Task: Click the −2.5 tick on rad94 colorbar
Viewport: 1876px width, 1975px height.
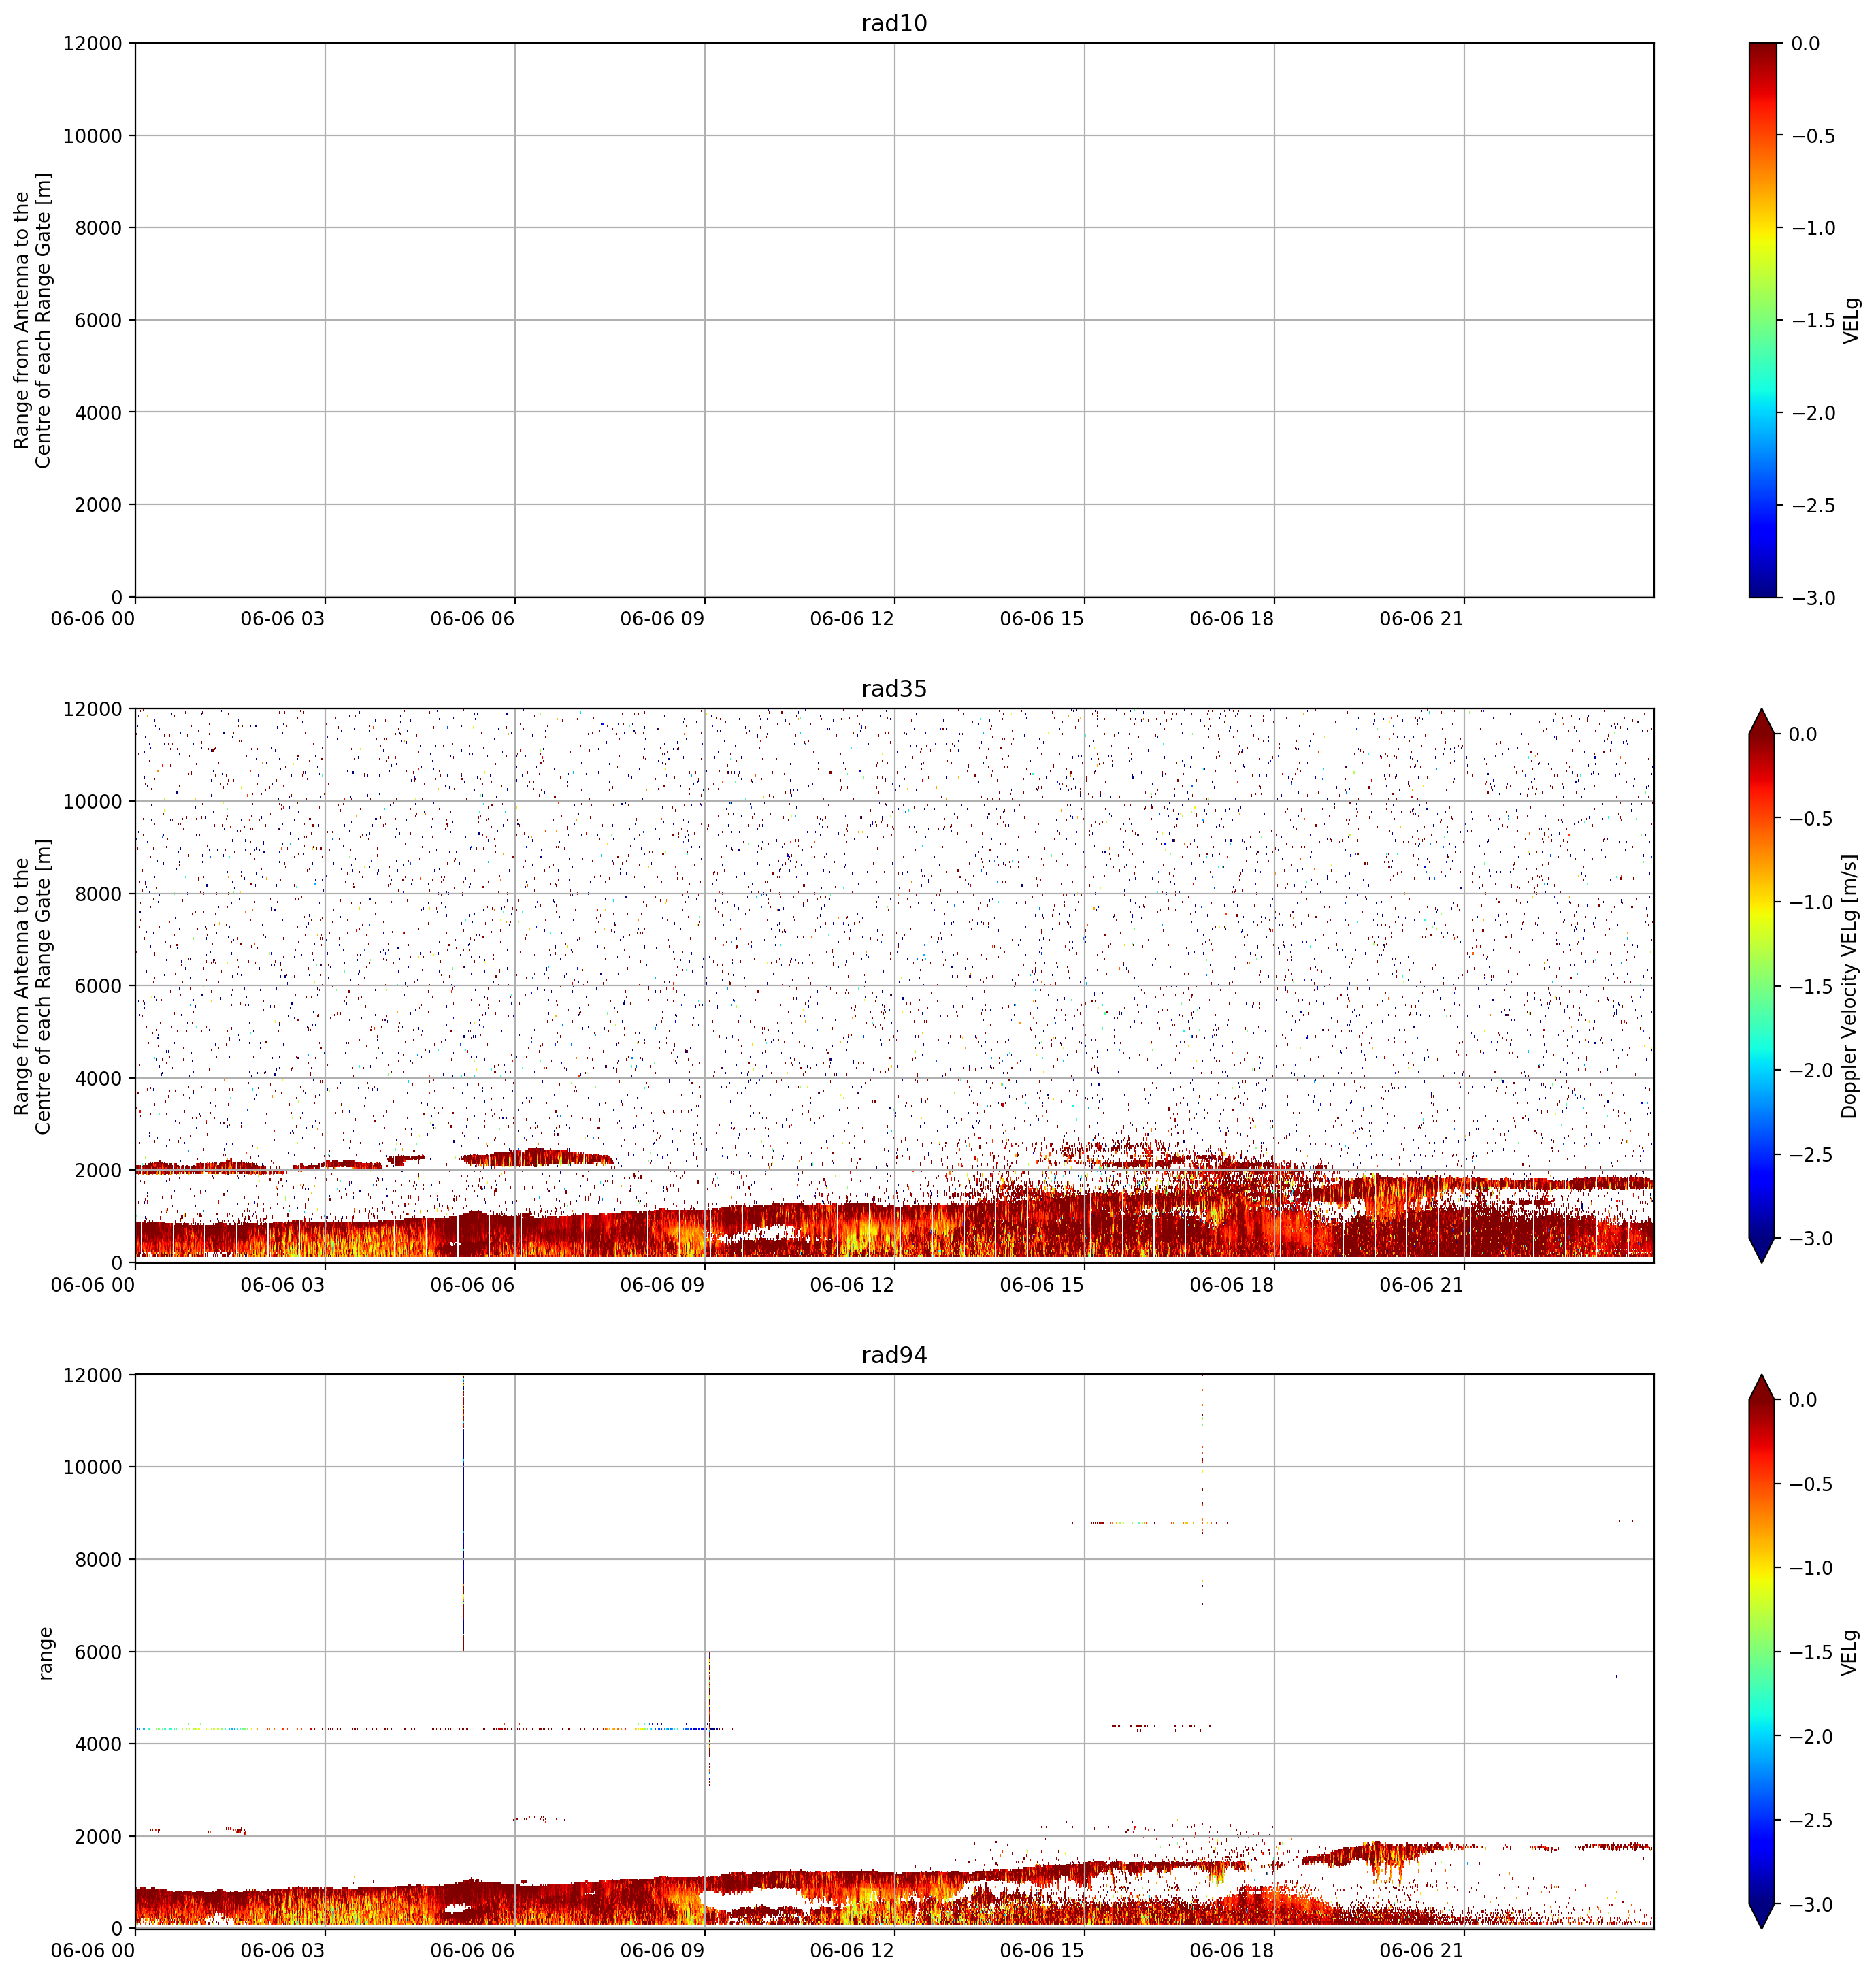Action: [x=1812, y=1821]
